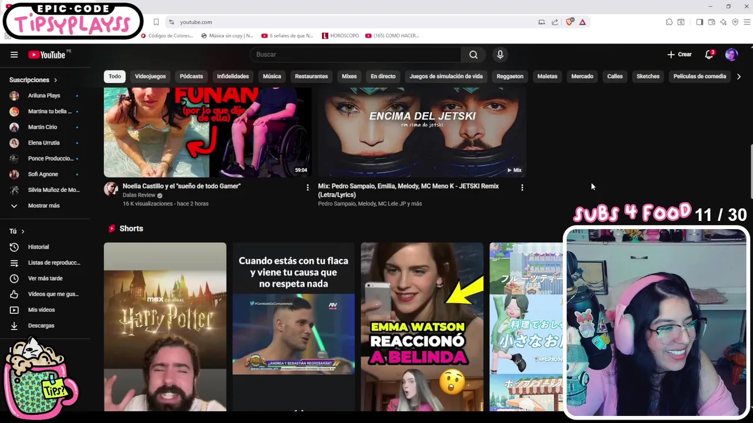Click the Brave Rewards triangle icon

582,22
